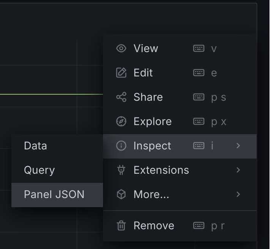This screenshot has height=249, width=271.
Task: Expand the Extensions submenu arrow
Action: click(238, 170)
